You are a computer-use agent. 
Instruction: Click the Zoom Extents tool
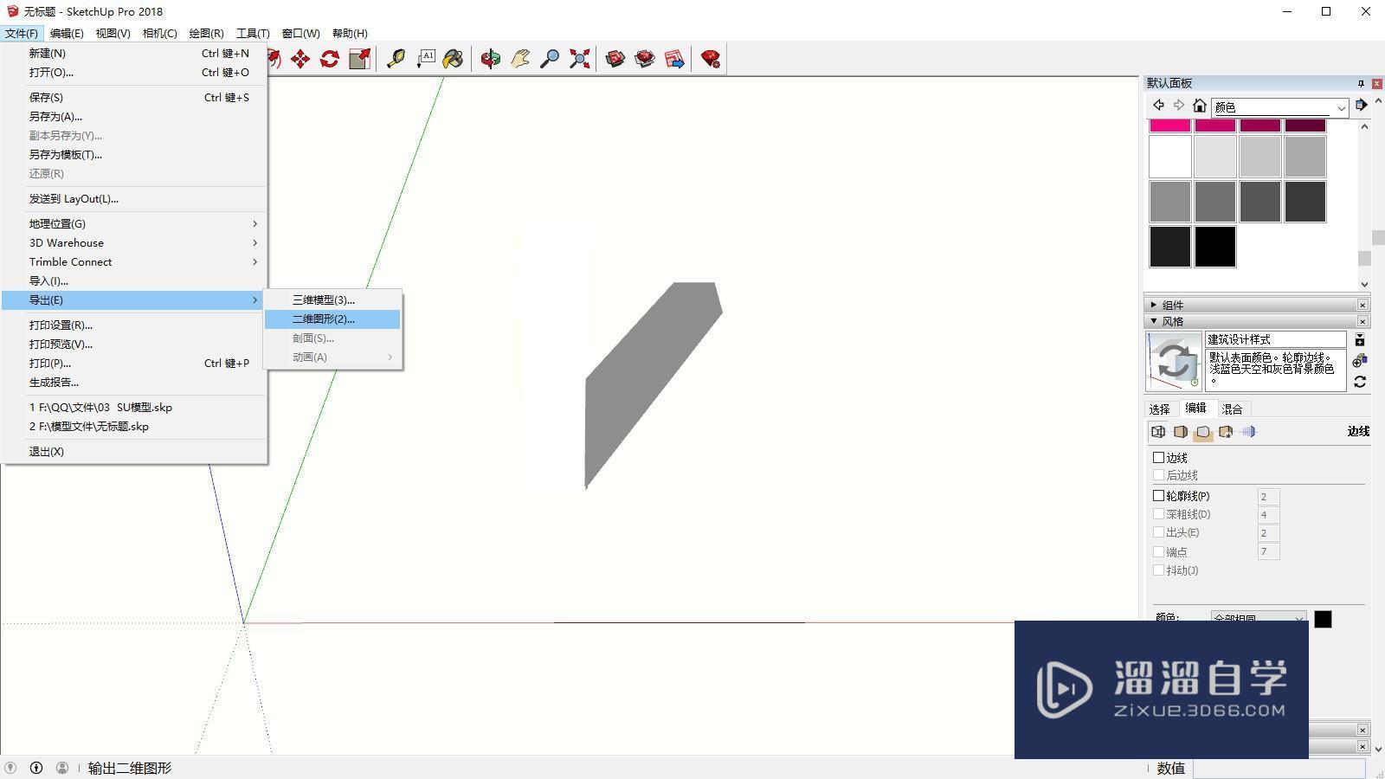[579, 59]
